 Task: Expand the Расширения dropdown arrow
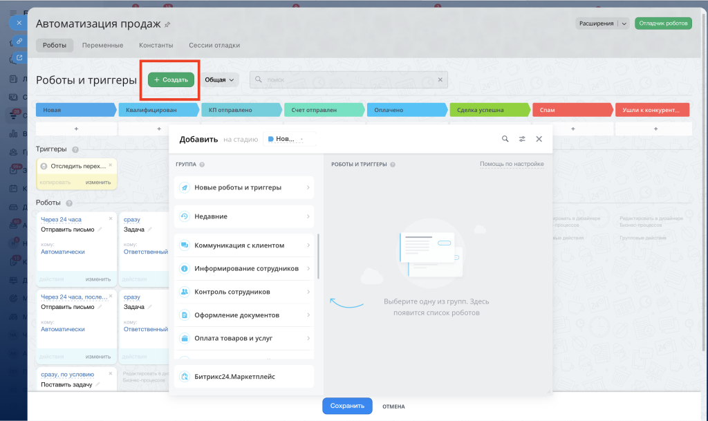[x=624, y=24]
